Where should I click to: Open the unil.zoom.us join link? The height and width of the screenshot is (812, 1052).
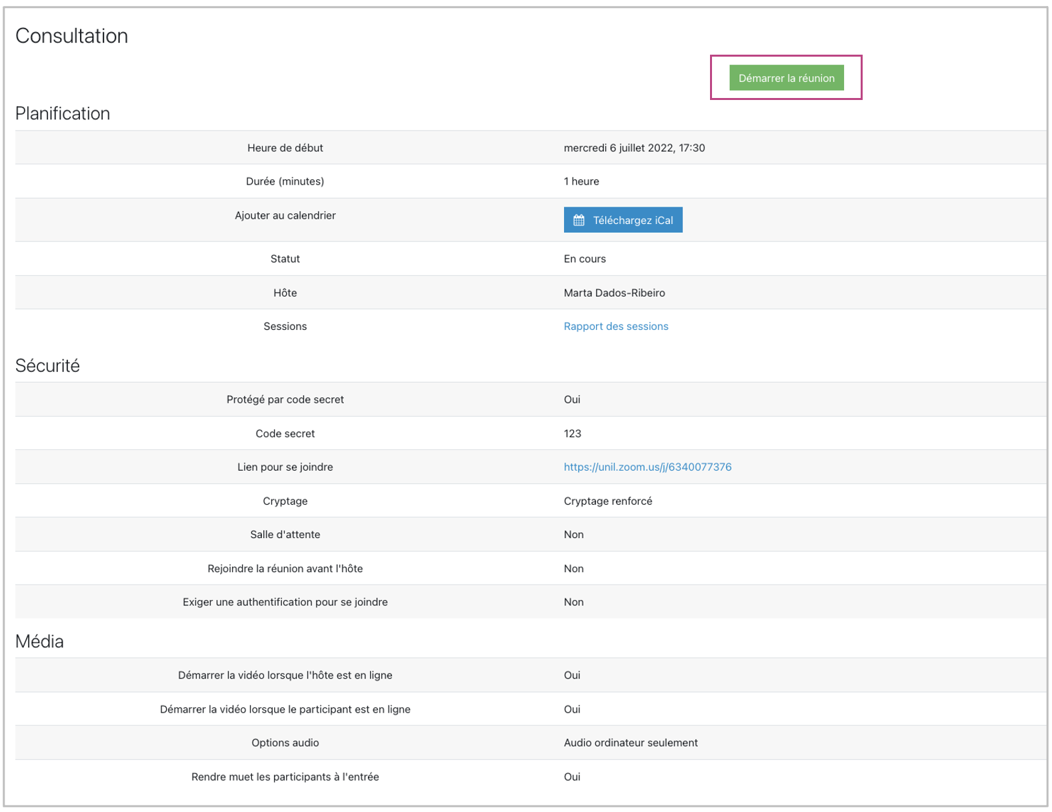(647, 467)
